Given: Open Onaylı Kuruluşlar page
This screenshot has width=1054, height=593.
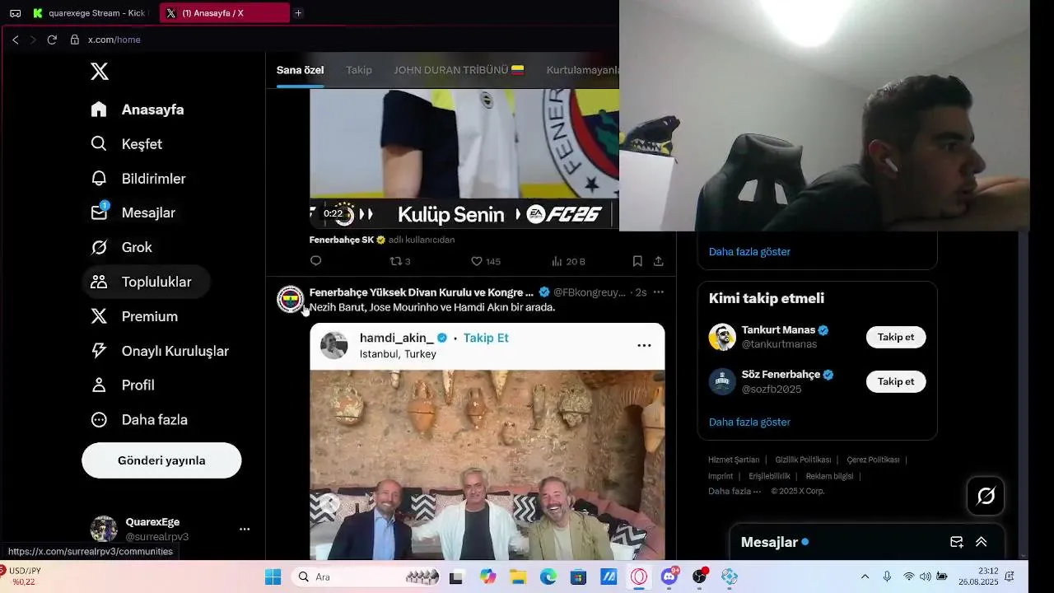Looking at the screenshot, I should [160, 351].
